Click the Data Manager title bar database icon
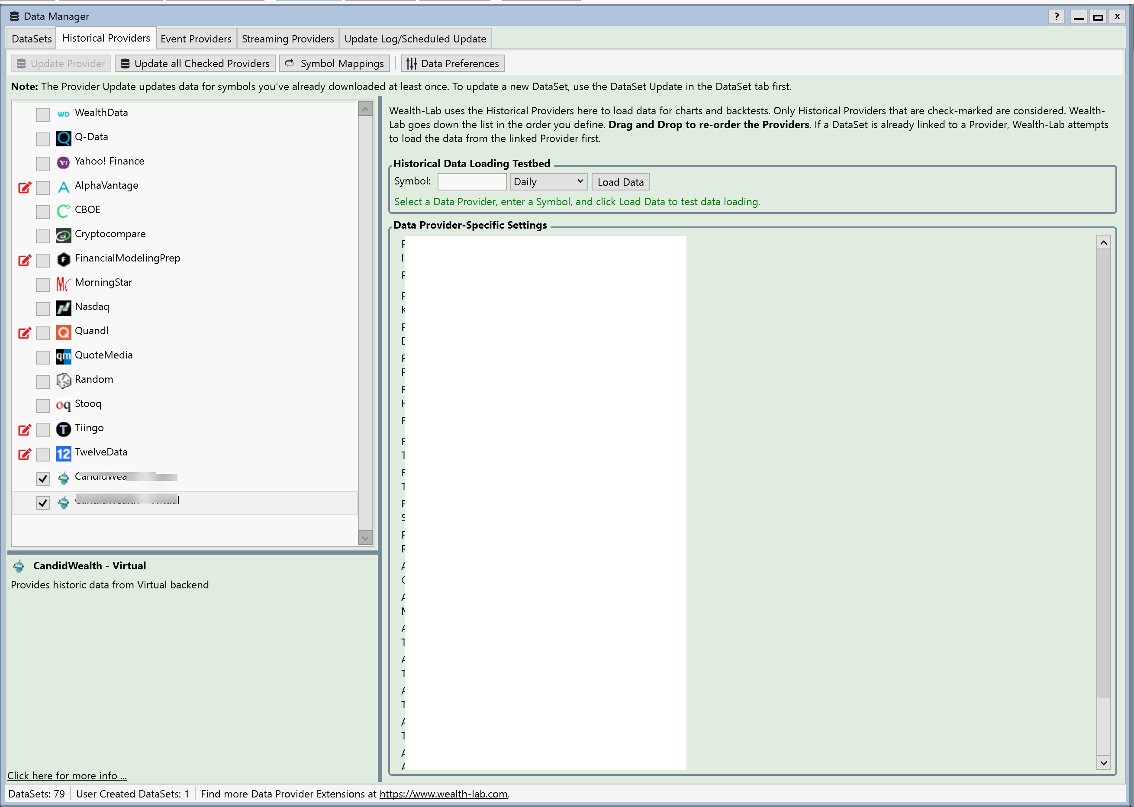 (x=14, y=16)
